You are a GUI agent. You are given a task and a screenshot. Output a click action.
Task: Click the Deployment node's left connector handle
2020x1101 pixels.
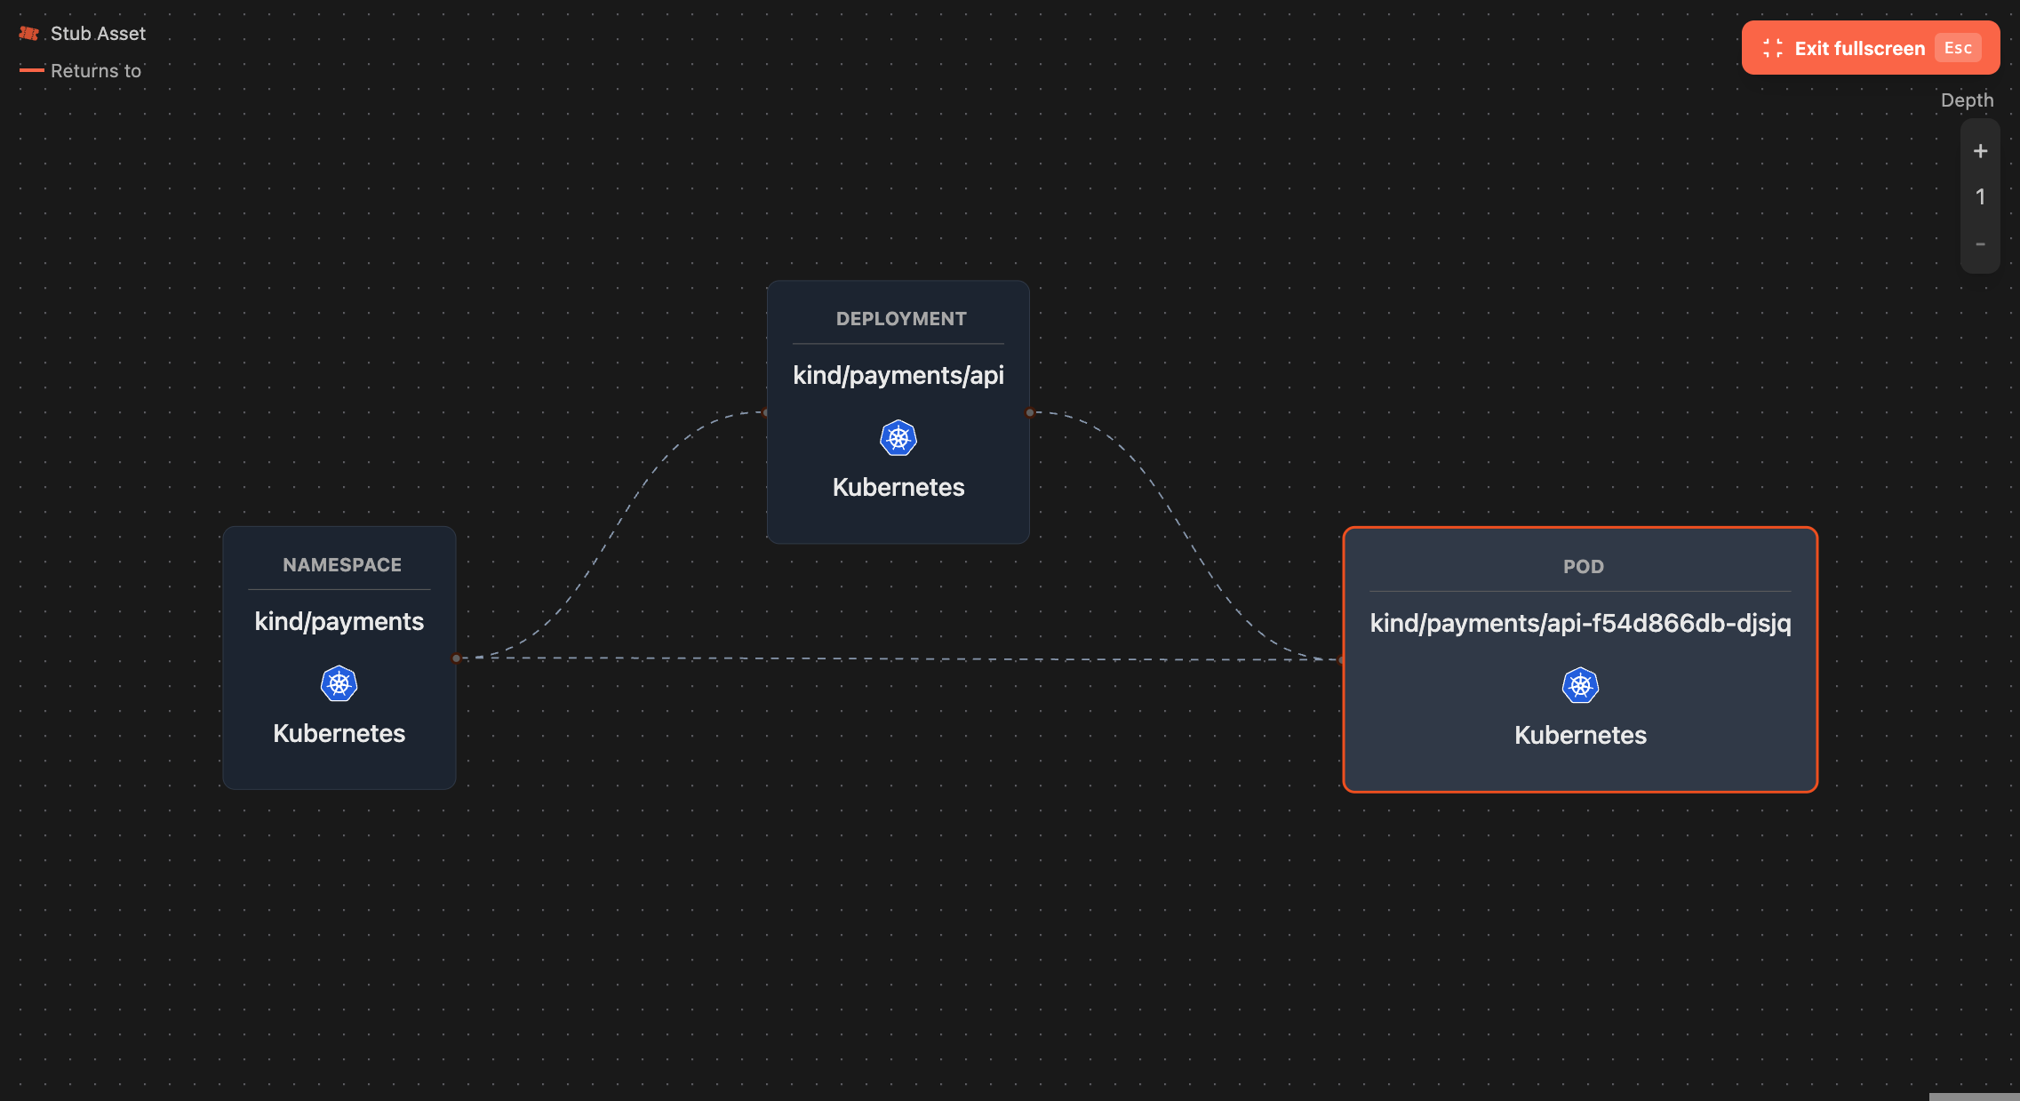click(x=767, y=412)
